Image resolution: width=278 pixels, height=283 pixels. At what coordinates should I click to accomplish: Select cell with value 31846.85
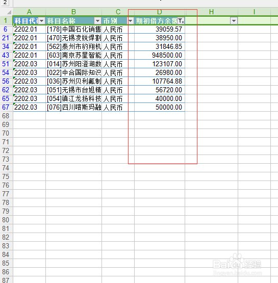point(160,46)
